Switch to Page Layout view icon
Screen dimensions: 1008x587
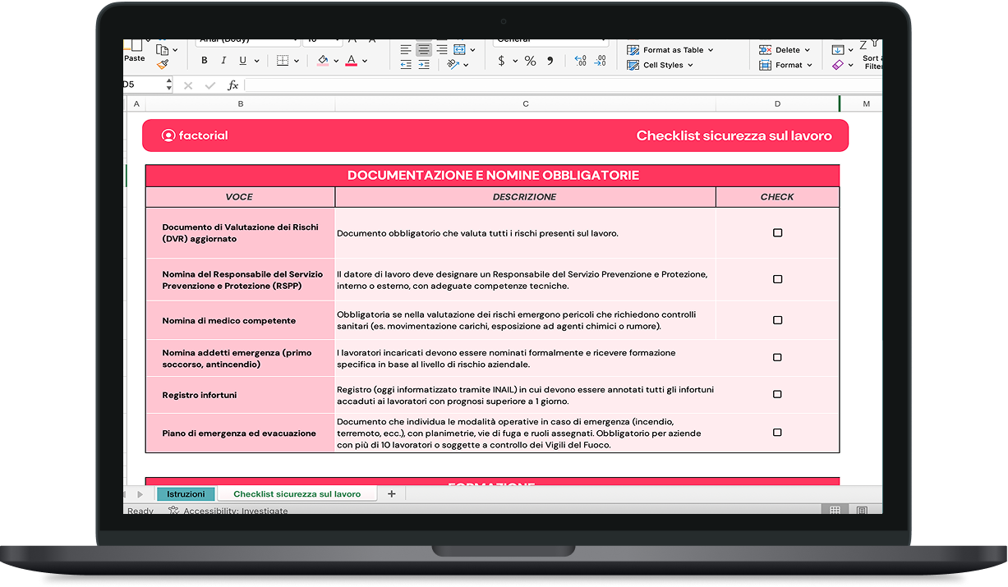point(862,510)
